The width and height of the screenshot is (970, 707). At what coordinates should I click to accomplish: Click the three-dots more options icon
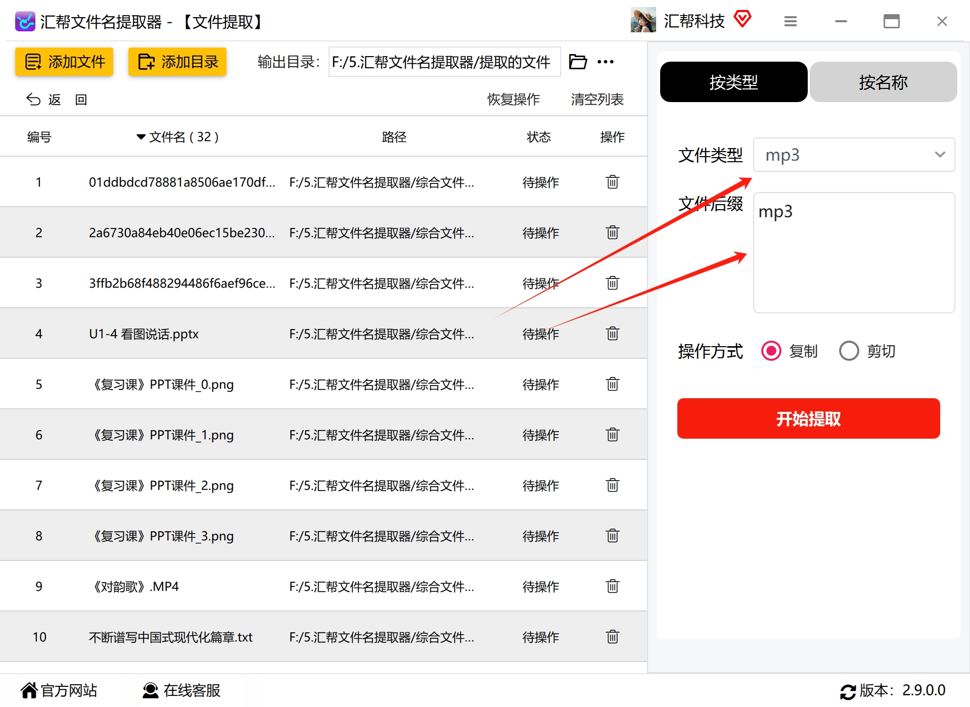pos(605,62)
